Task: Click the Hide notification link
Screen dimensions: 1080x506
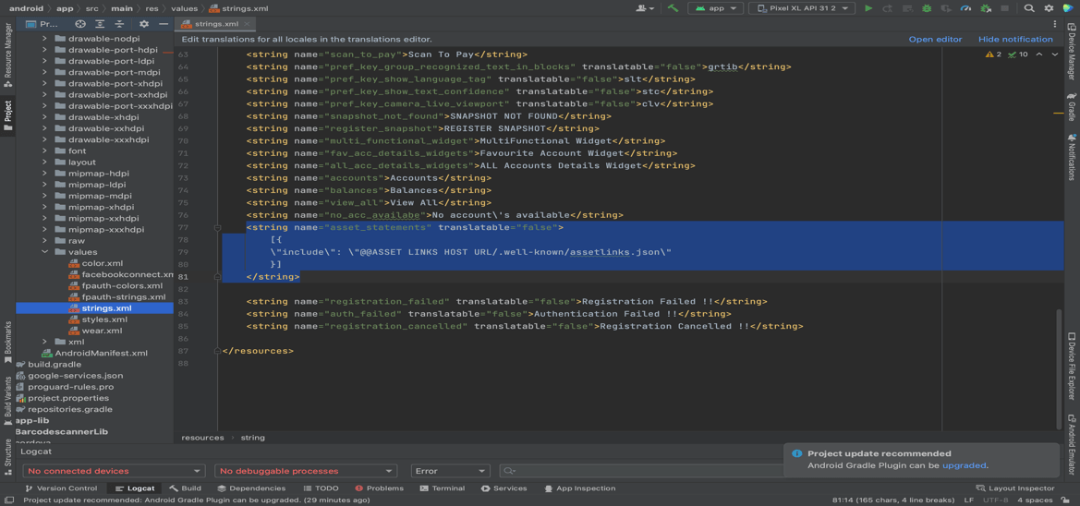Action: click(x=1015, y=40)
